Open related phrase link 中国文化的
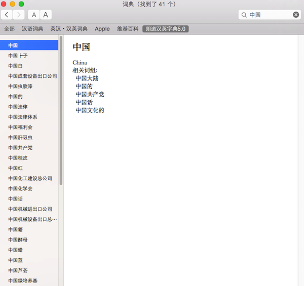This screenshot has height=286, width=304. 90,110
